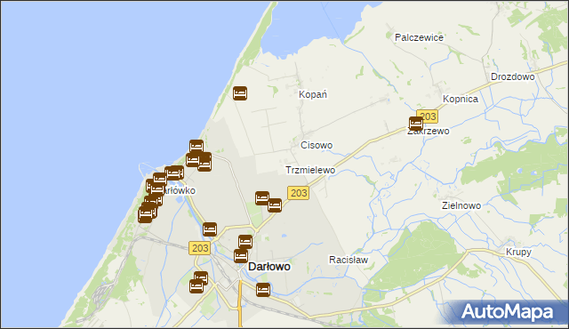Click the hotel icon left of lower 203 sign

click(275, 205)
